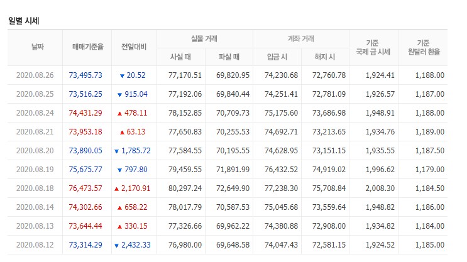Select the date 2020.08.21
467x262 pixels.
point(35,131)
